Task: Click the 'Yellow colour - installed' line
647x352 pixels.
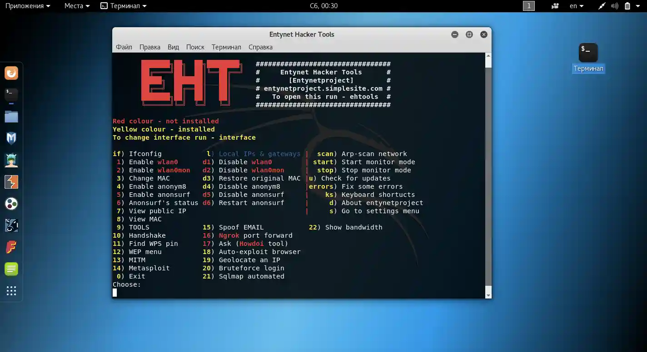Action: click(x=164, y=129)
